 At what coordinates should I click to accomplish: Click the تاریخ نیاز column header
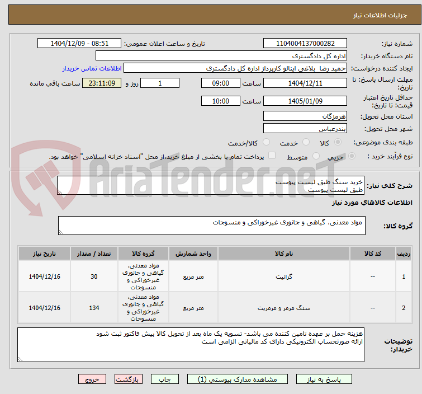[44, 254]
